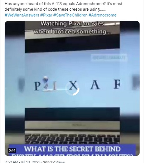This screenshot has width=146, height=163.
Task: Click the Luxo lamp in the Pixar logo
Action: (x=46, y=84)
